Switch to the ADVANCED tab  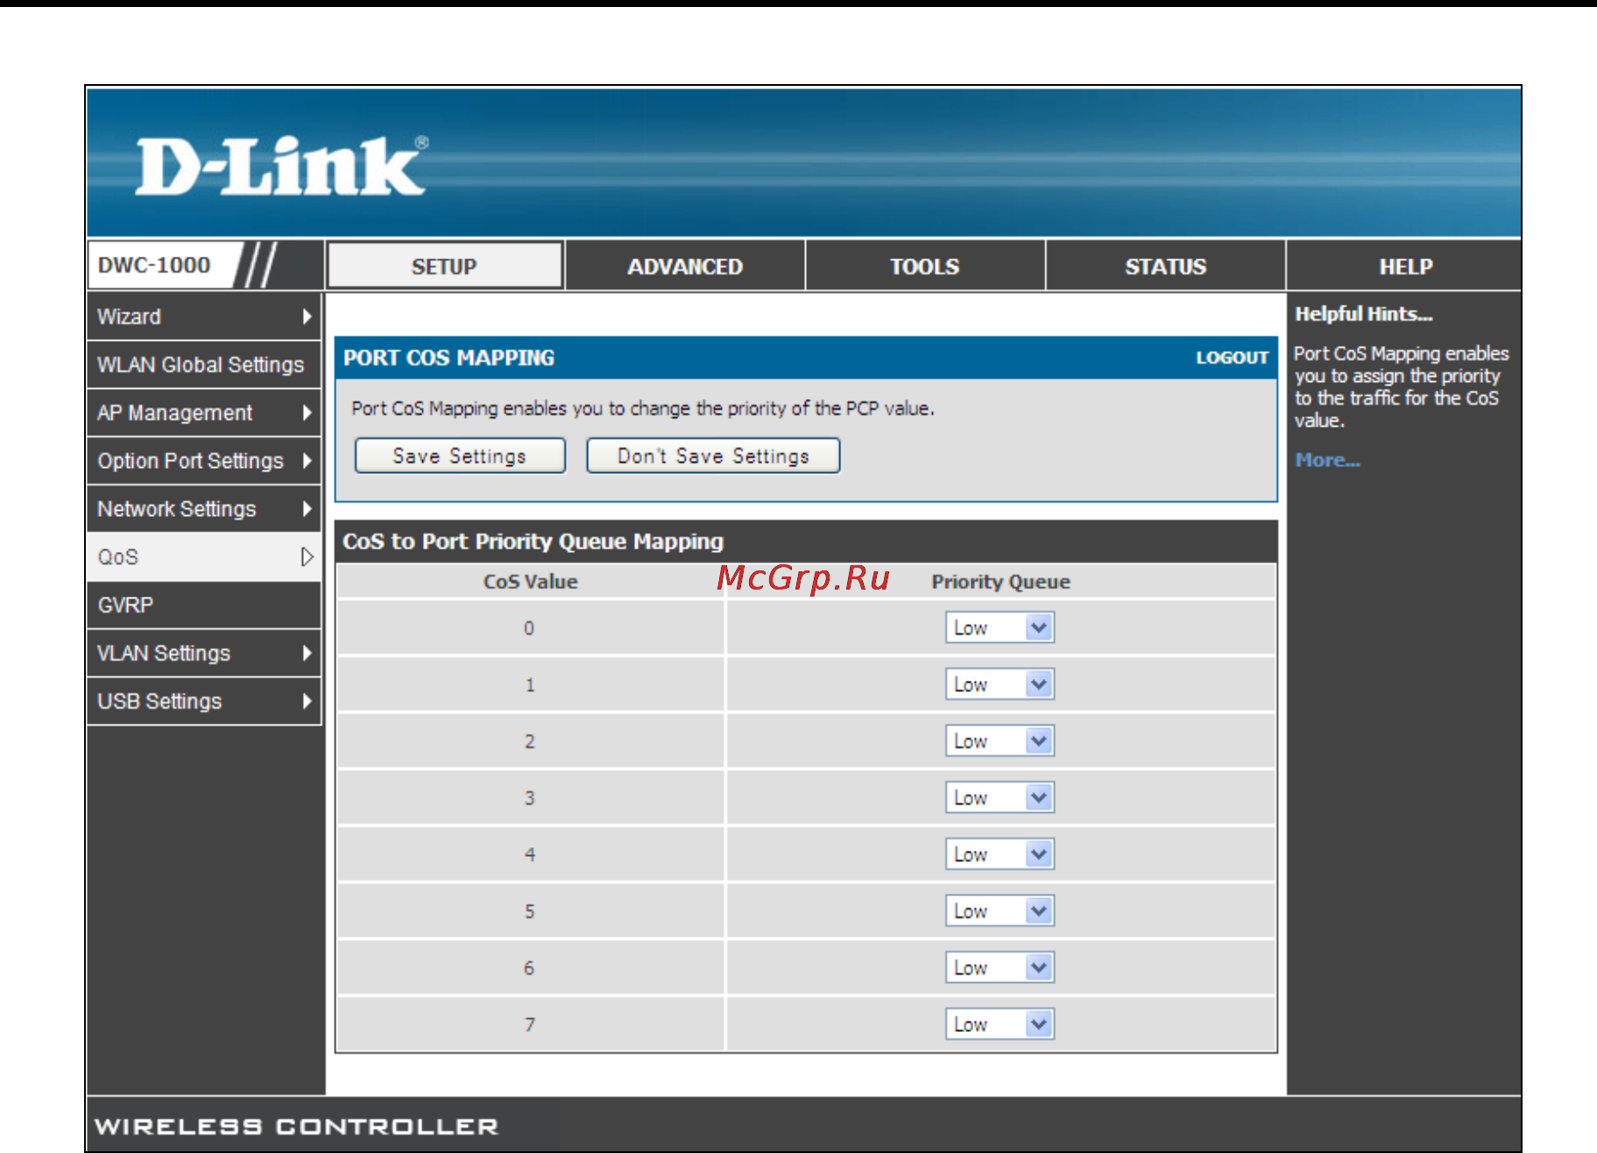tap(685, 266)
